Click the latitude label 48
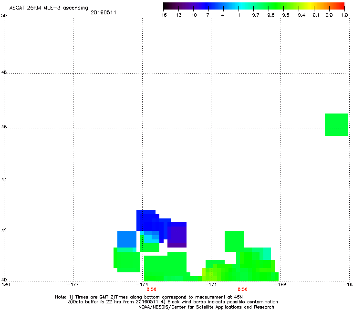The width and height of the screenshot is (353, 310). pos(4,72)
